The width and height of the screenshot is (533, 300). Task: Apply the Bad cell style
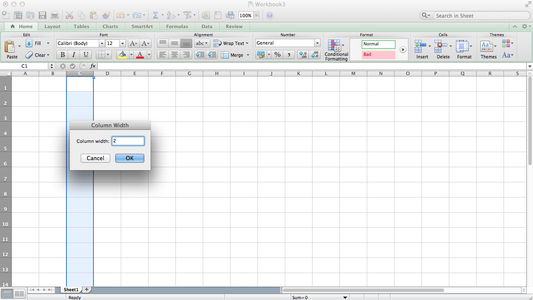point(379,55)
